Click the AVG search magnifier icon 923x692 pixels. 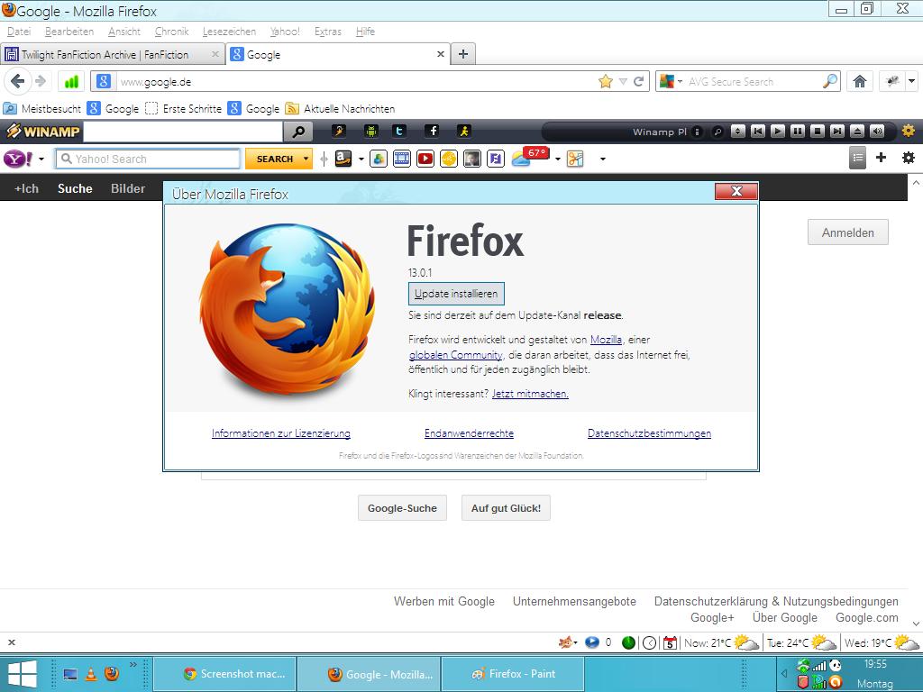[830, 81]
